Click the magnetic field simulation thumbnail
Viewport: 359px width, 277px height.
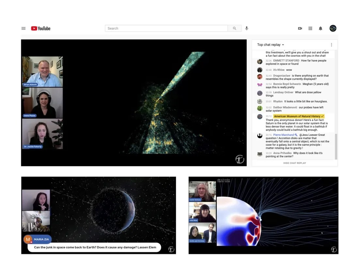(263, 215)
